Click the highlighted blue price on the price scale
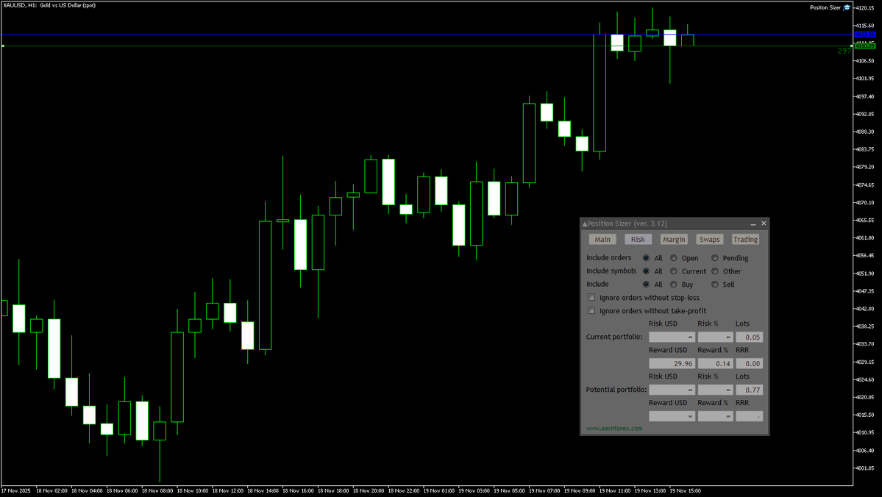This screenshot has width=882, height=497. [x=864, y=35]
